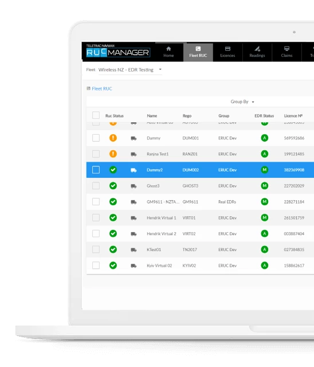
Task: Click the Dummy2 truck icon
Action: coord(134,170)
